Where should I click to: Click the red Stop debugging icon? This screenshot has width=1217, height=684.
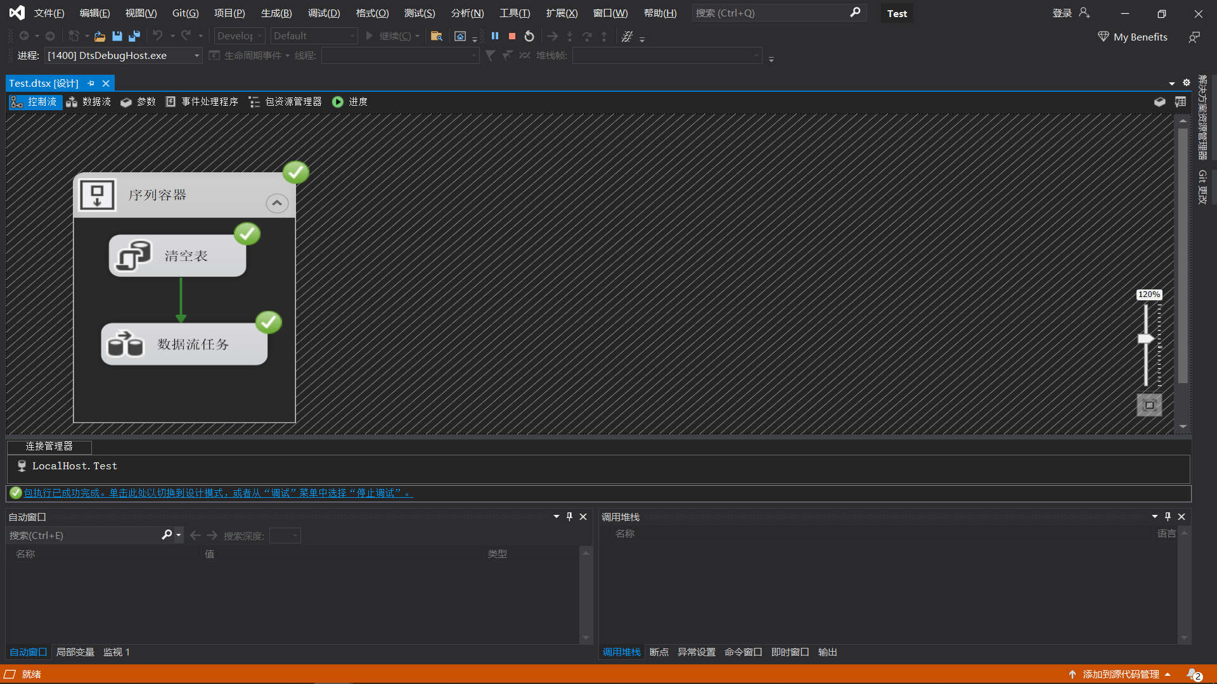[x=512, y=36]
